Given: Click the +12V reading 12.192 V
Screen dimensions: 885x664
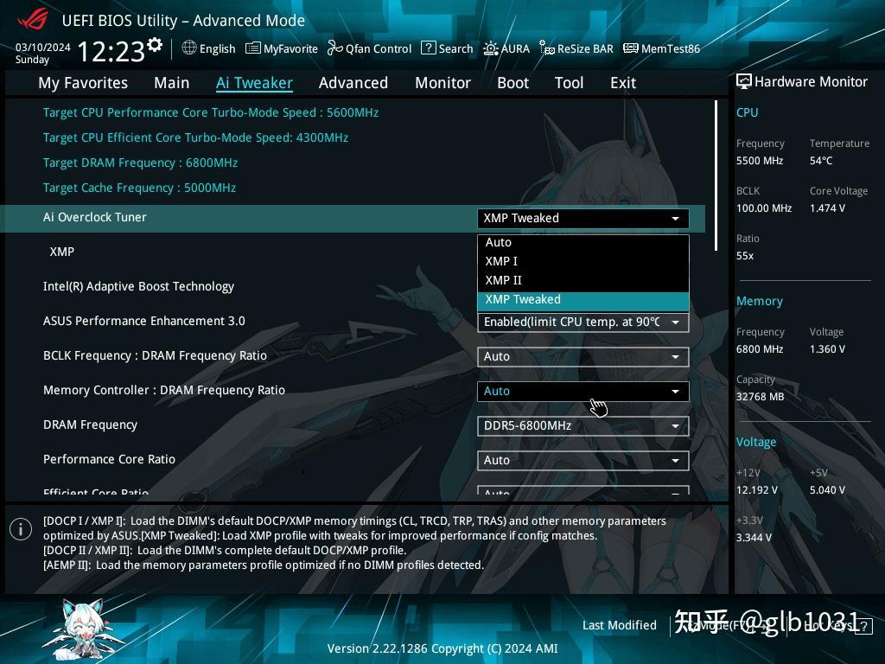Looking at the screenshot, I should 756,490.
